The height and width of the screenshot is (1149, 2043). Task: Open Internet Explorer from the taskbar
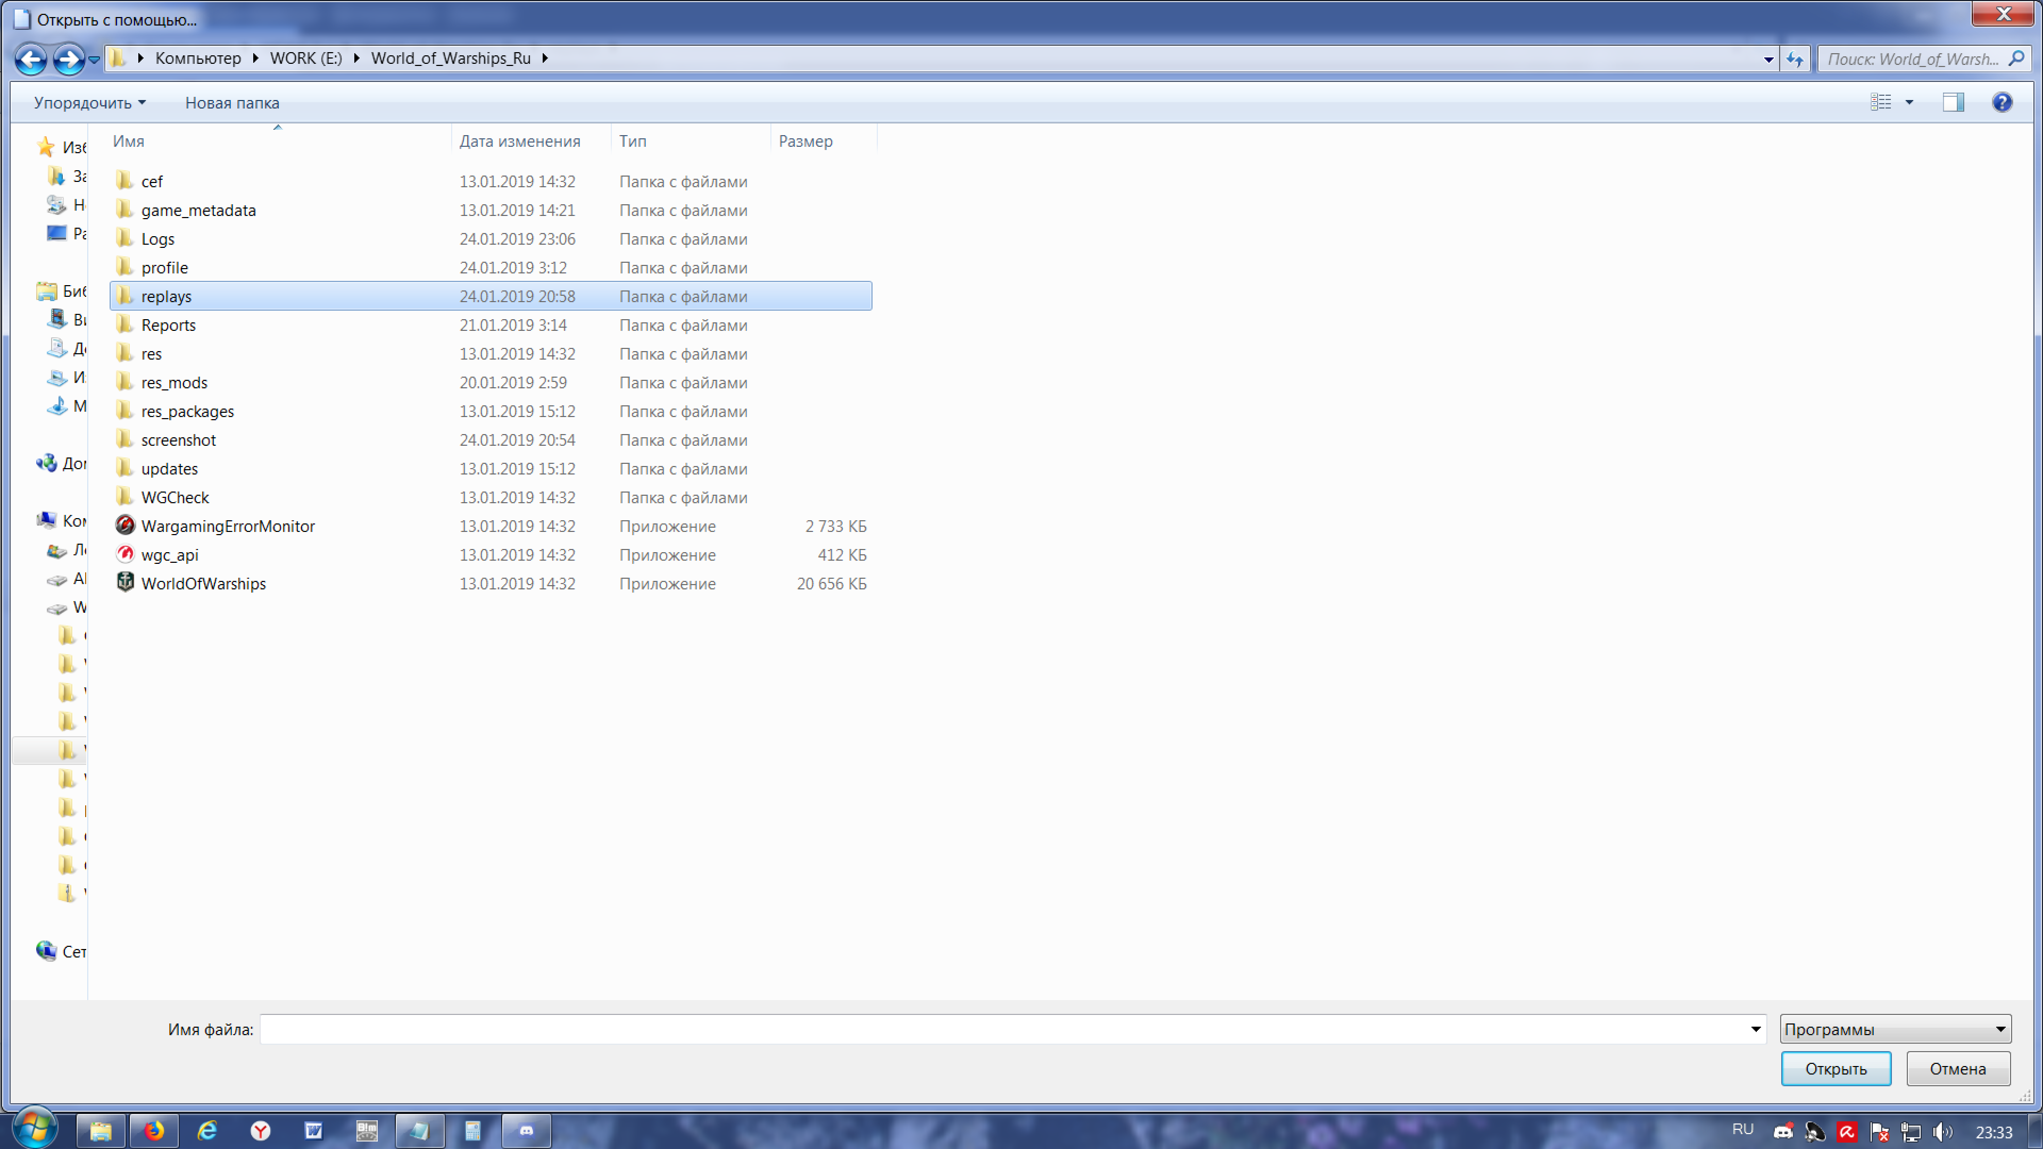207,1130
